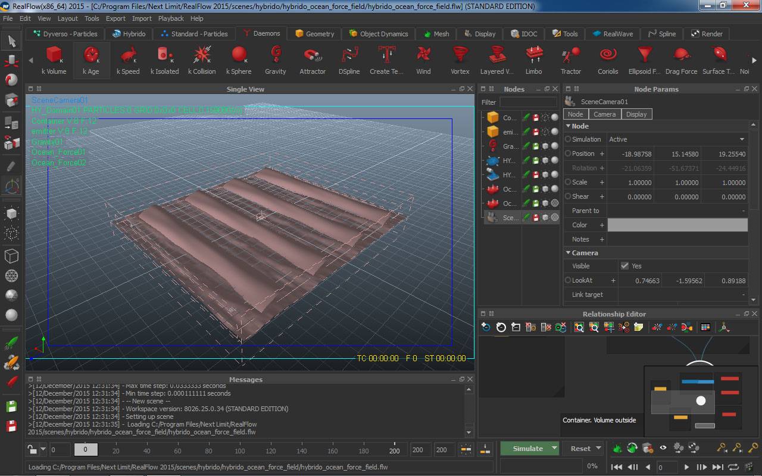Toggle Visible Yes checkbox in Camera section
This screenshot has width=762, height=476.
[624, 266]
